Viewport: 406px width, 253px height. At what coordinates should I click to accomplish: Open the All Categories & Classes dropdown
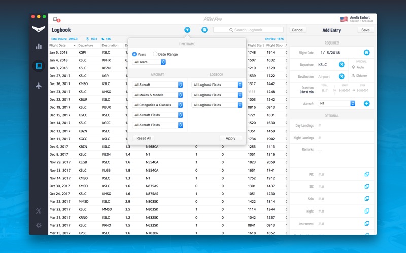[x=158, y=105]
